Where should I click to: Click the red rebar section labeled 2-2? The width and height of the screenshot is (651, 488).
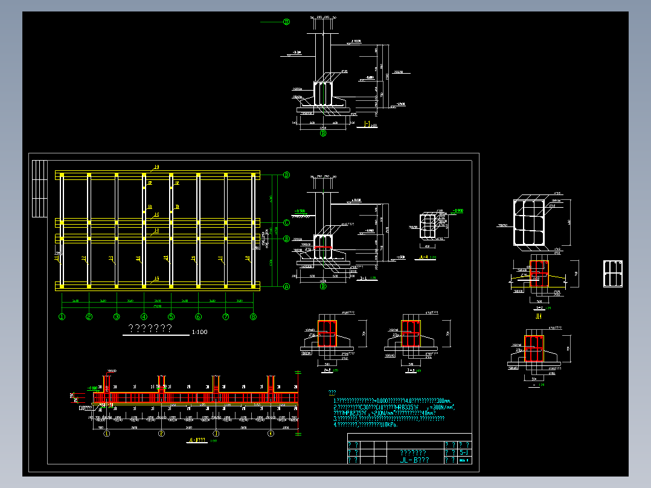(327, 333)
